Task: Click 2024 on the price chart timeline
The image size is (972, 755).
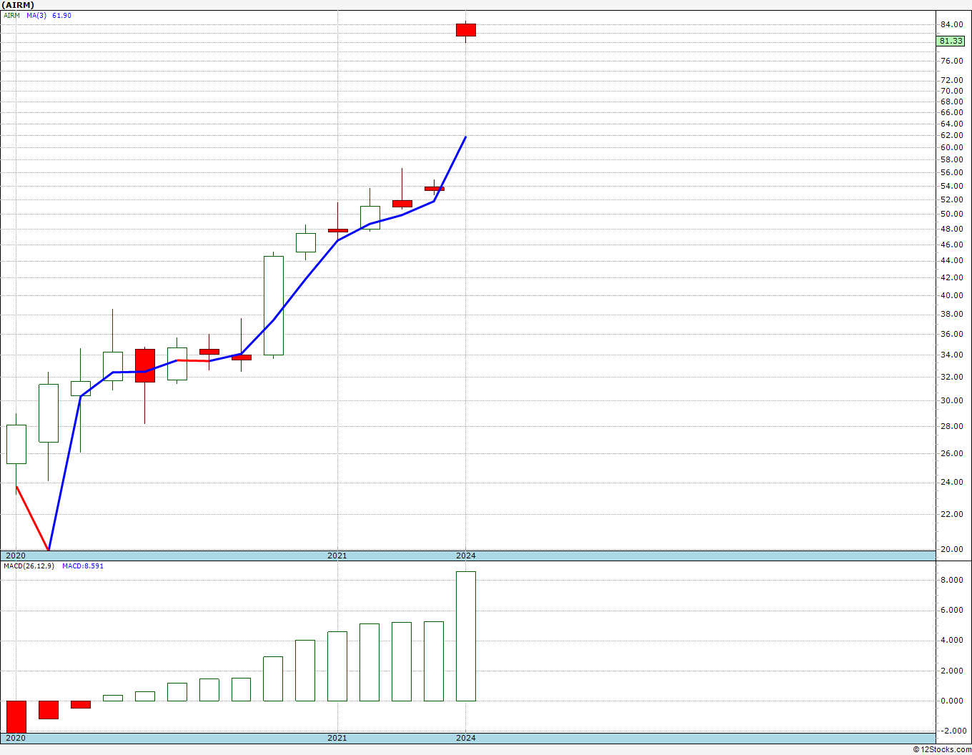Action: (466, 556)
